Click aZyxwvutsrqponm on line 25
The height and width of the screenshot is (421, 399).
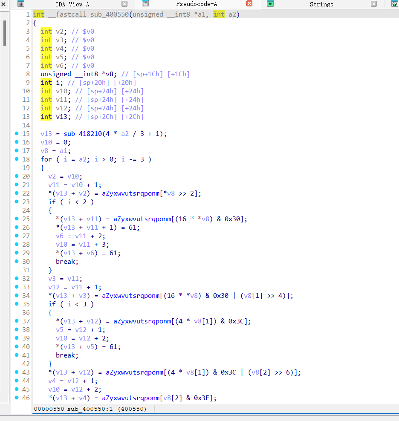(142, 219)
